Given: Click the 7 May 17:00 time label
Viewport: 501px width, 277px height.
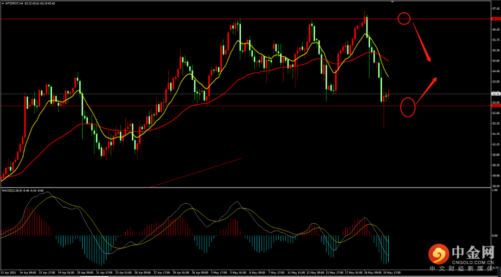Looking at the screenshot, I should pos(276,273).
